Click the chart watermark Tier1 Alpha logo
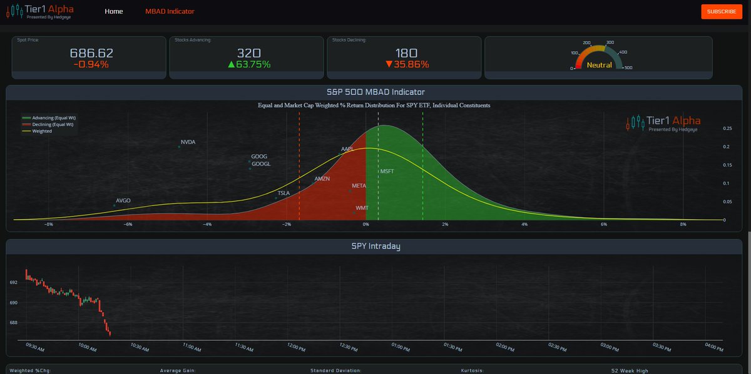The height and width of the screenshot is (374, 751). [x=663, y=122]
